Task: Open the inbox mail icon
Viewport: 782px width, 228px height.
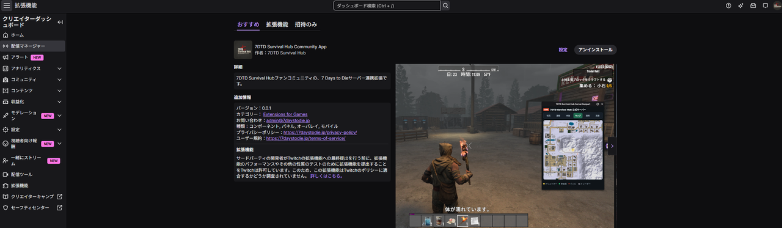Action: tap(753, 6)
